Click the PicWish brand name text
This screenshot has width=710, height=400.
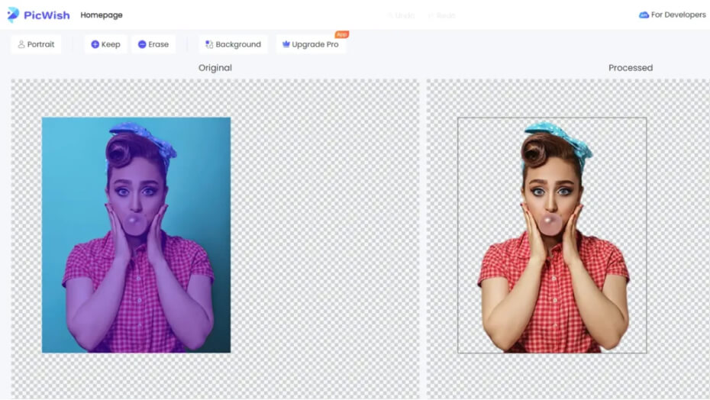point(47,15)
